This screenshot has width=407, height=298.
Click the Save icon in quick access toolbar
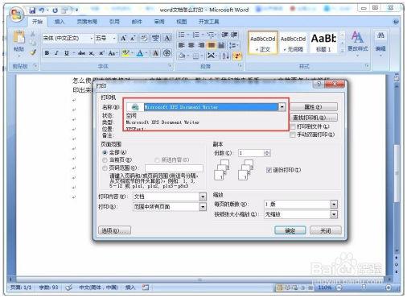coord(32,10)
